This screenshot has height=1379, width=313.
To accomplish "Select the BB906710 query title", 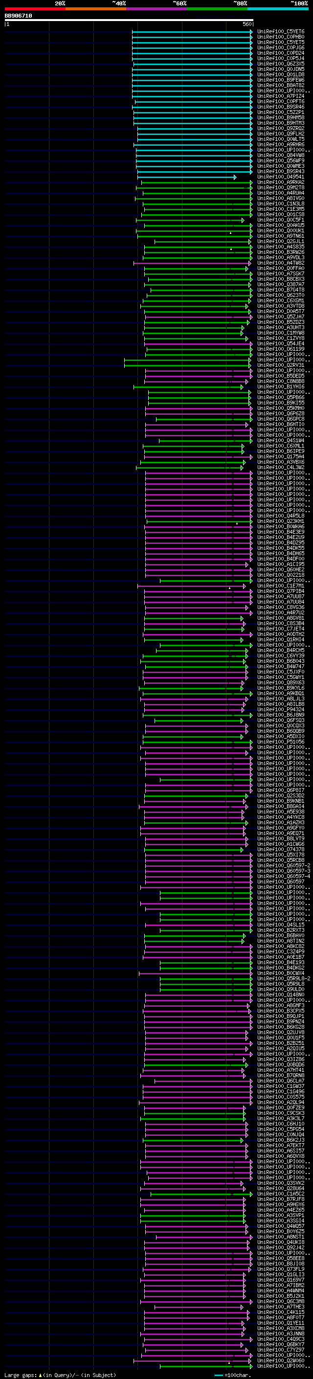I will [18, 16].
